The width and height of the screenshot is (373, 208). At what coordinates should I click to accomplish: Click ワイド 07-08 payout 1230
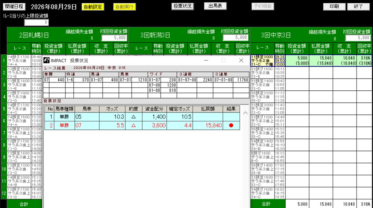coord(171,85)
